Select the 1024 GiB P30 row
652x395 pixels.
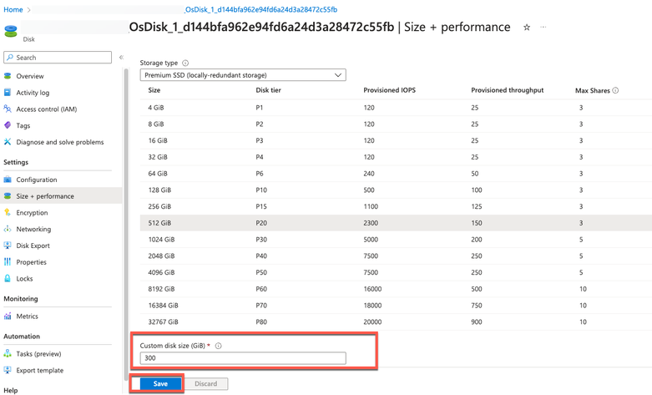[396, 240]
